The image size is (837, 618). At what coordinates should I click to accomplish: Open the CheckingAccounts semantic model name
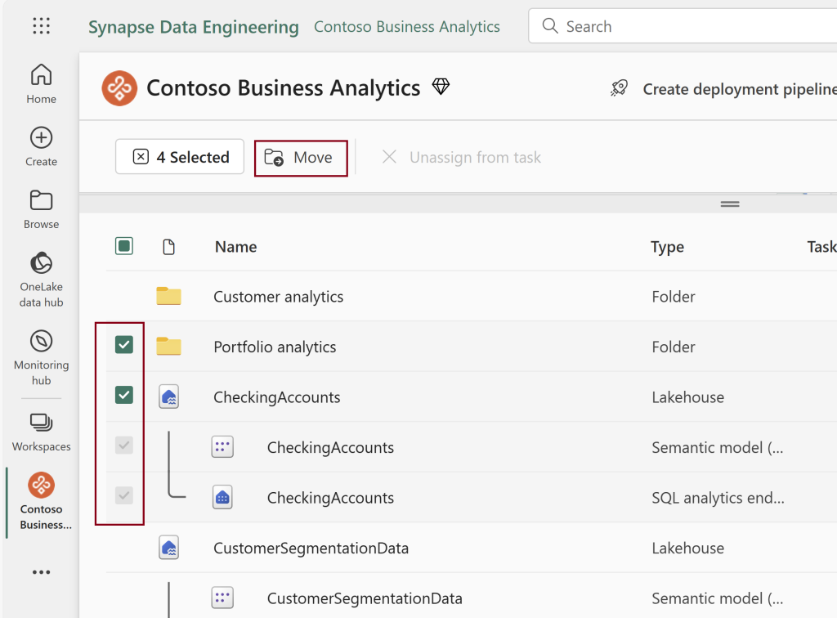point(330,448)
